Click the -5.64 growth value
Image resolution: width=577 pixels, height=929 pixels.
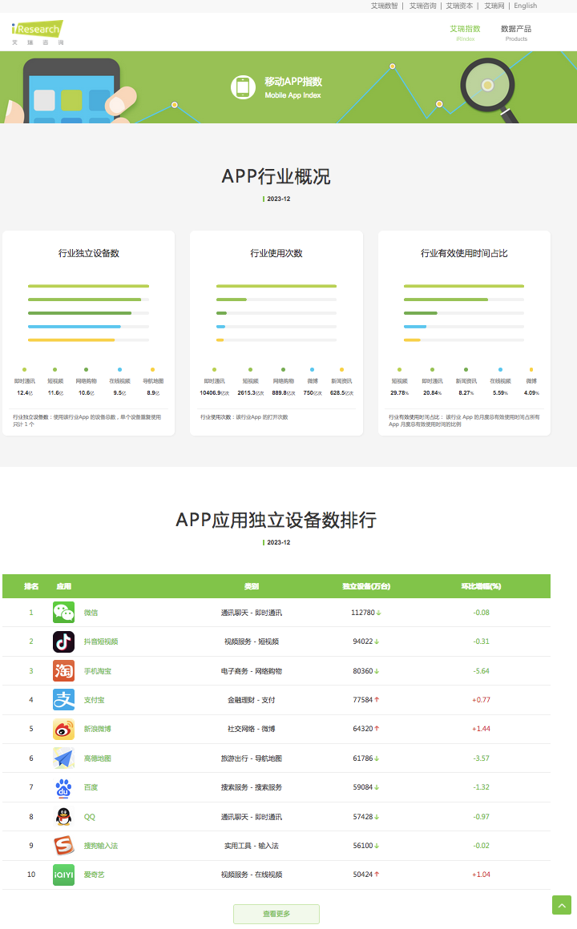click(x=481, y=671)
